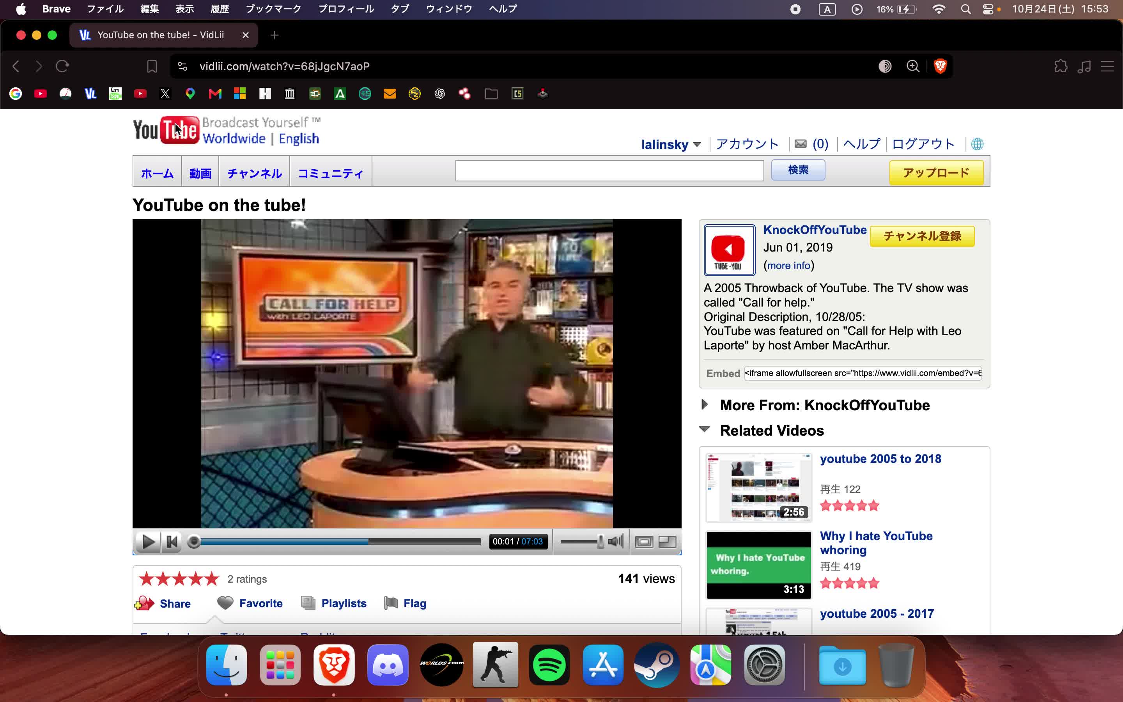Play the video with the play button
This screenshot has width=1123, height=702.
pos(148,542)
